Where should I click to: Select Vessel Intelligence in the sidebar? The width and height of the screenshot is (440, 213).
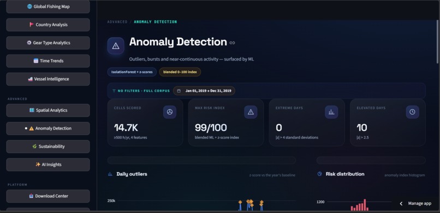[48, 79]
